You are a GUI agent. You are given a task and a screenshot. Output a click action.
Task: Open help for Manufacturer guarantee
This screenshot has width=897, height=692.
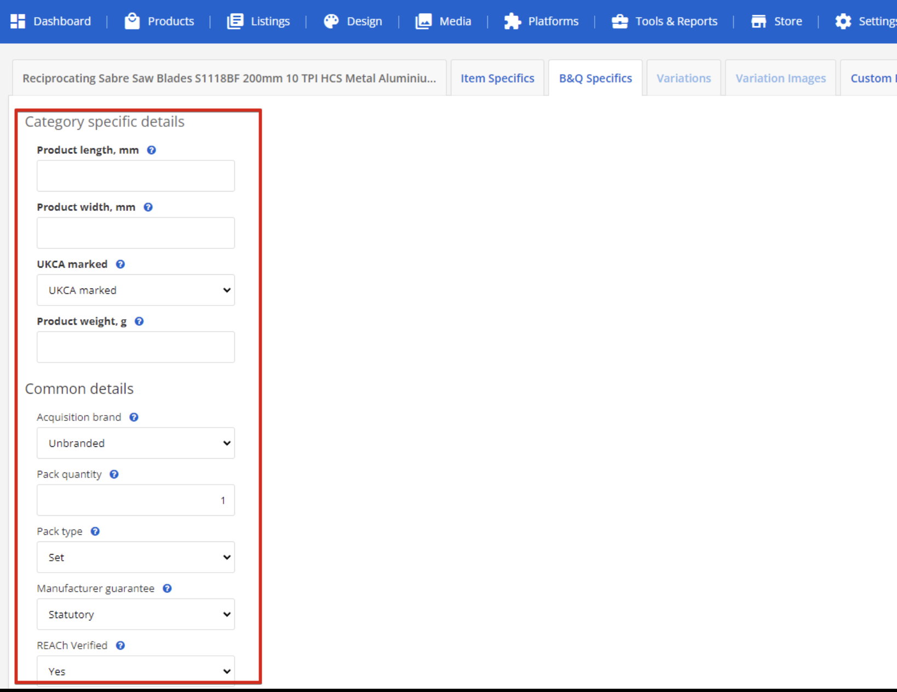[167, 589]
